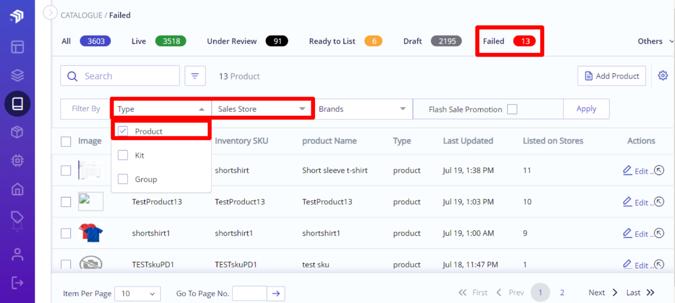Go to the Next page
Viewport: 675px width, 303px height.
click(603, 293)
